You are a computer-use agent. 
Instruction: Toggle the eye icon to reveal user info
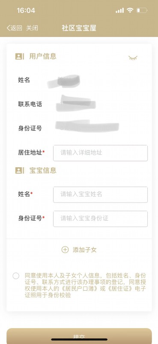click(x=133, y=58)
